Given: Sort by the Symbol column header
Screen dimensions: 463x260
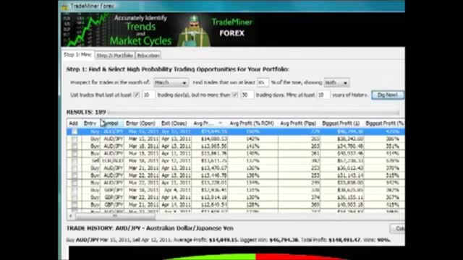Looking at the screenshot, I should [111, 123].
